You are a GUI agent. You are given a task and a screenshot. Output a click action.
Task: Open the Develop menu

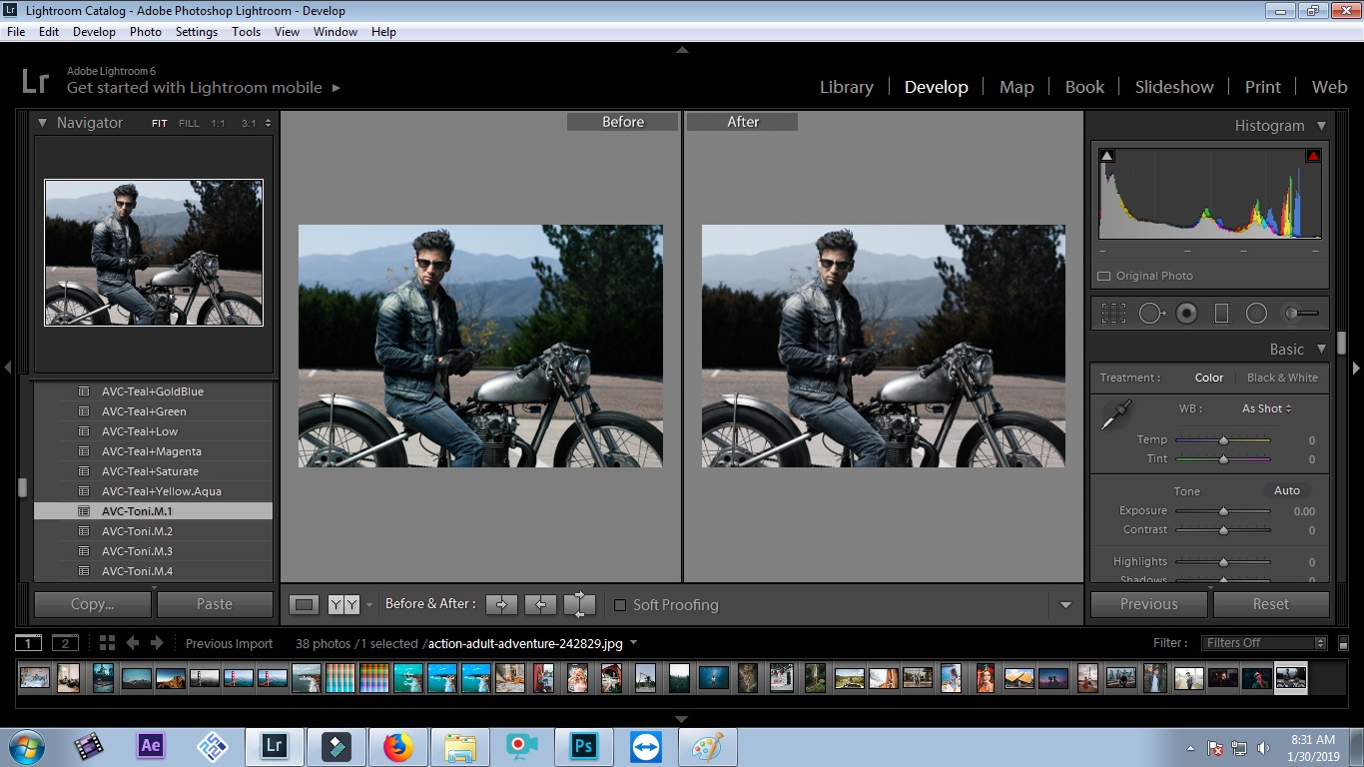coord(94,32)
